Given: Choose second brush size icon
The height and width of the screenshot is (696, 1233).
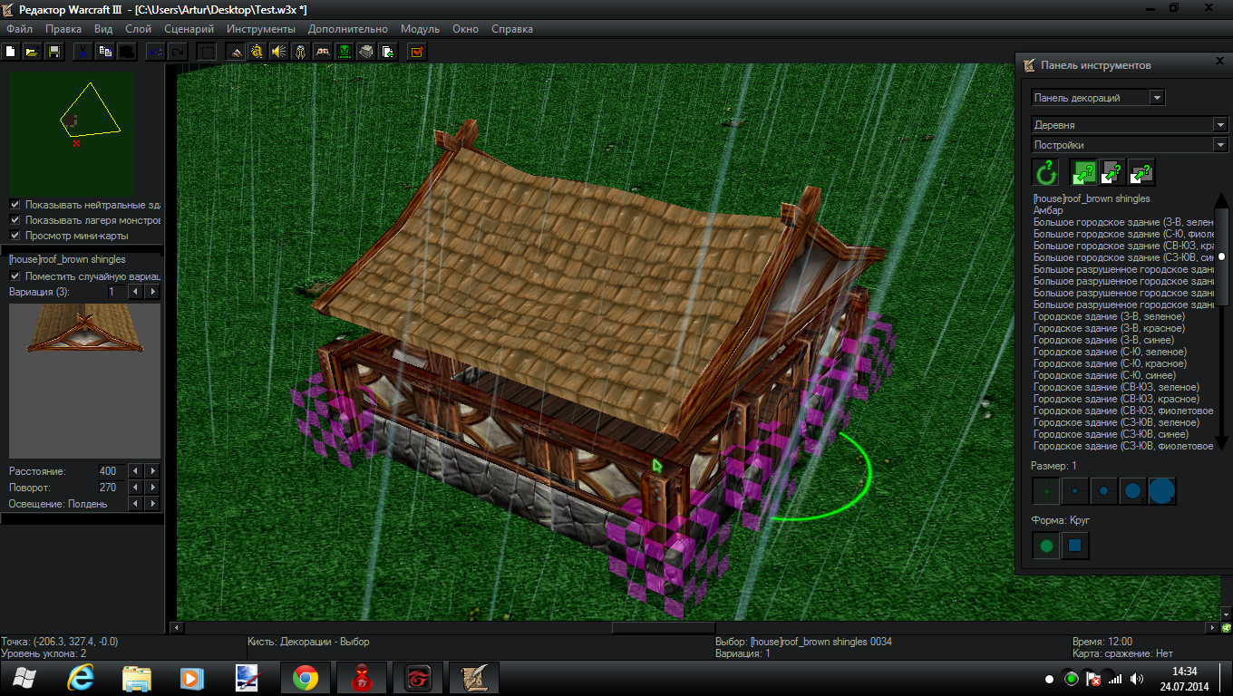Looking at the screenshot, I should [x=1075, y=491].
